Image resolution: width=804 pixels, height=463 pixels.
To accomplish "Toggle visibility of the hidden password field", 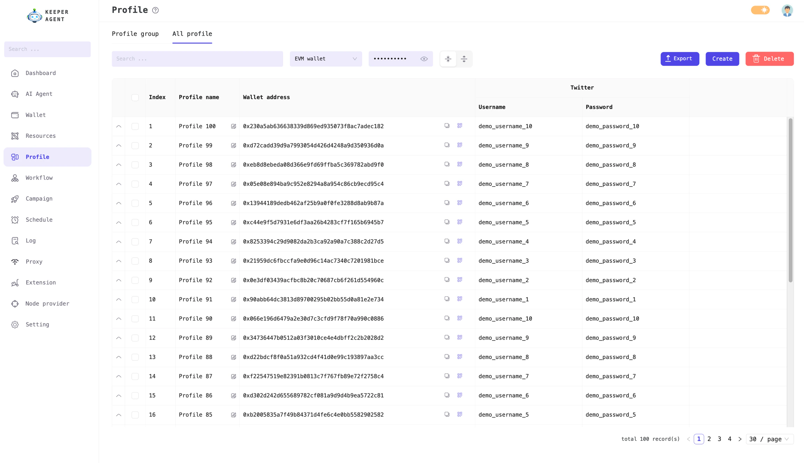I will coord(424,59).
